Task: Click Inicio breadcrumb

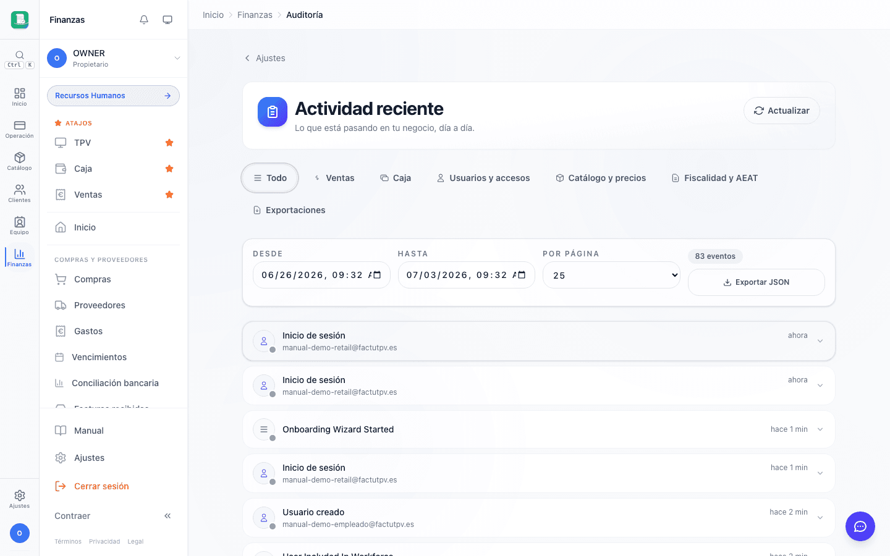Action: pyautogui.click(x=213, y=15)
